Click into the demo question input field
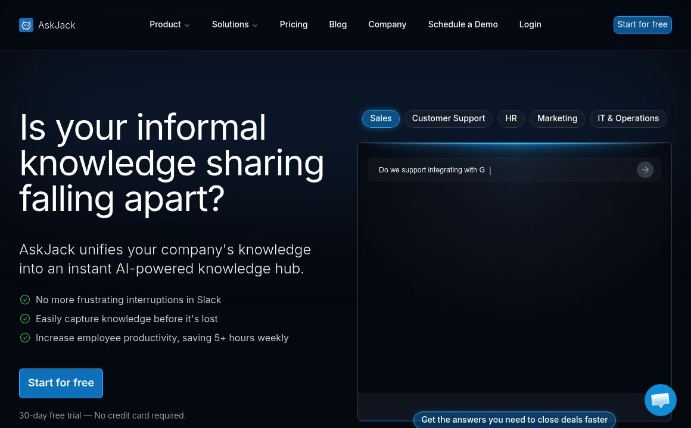The width and height of the screenshot is (691, 428). click(x=500, y=170)
